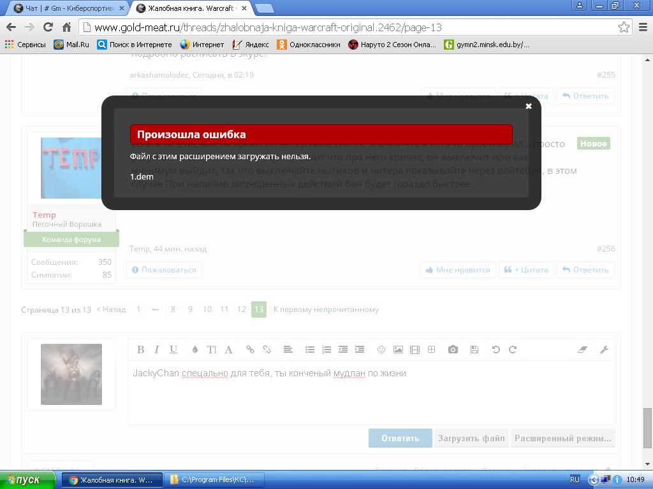Click the wrench icon in editor toolbar

pyautogui.click(x=605, y=350)
